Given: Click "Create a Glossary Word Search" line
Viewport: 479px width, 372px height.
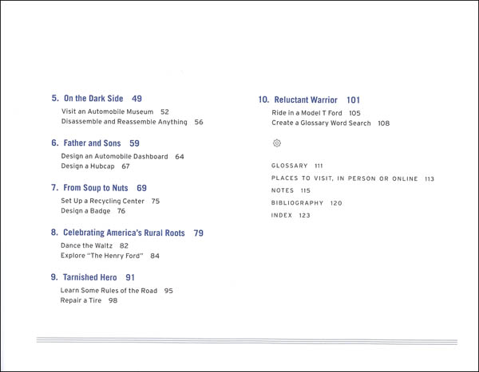Looking at the screenshot, I should point(321,123).
